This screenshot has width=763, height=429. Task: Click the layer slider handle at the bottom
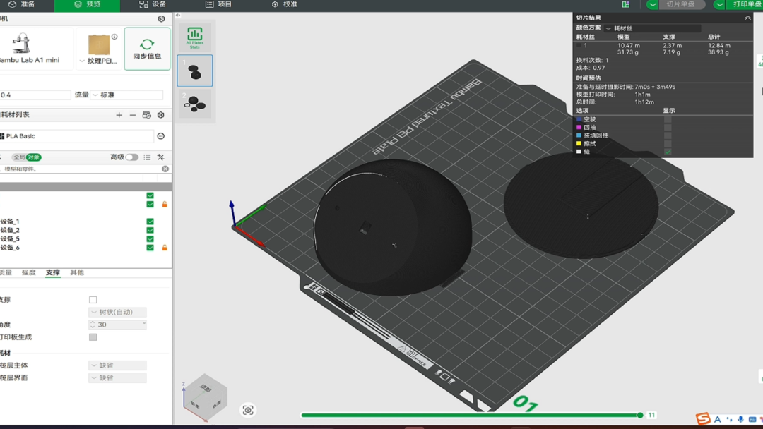pos(640,415)
